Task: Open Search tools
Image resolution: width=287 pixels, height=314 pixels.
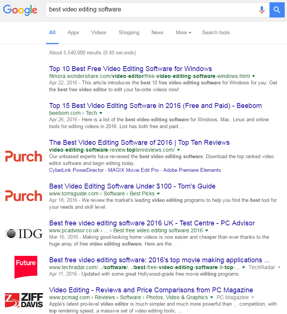Action: (x=216, y=33)
